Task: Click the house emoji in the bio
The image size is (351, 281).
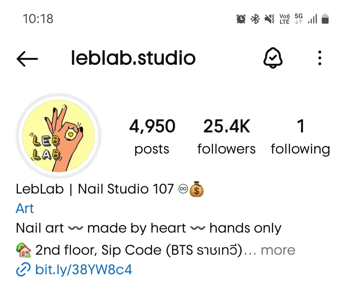Action: (24, 250)
